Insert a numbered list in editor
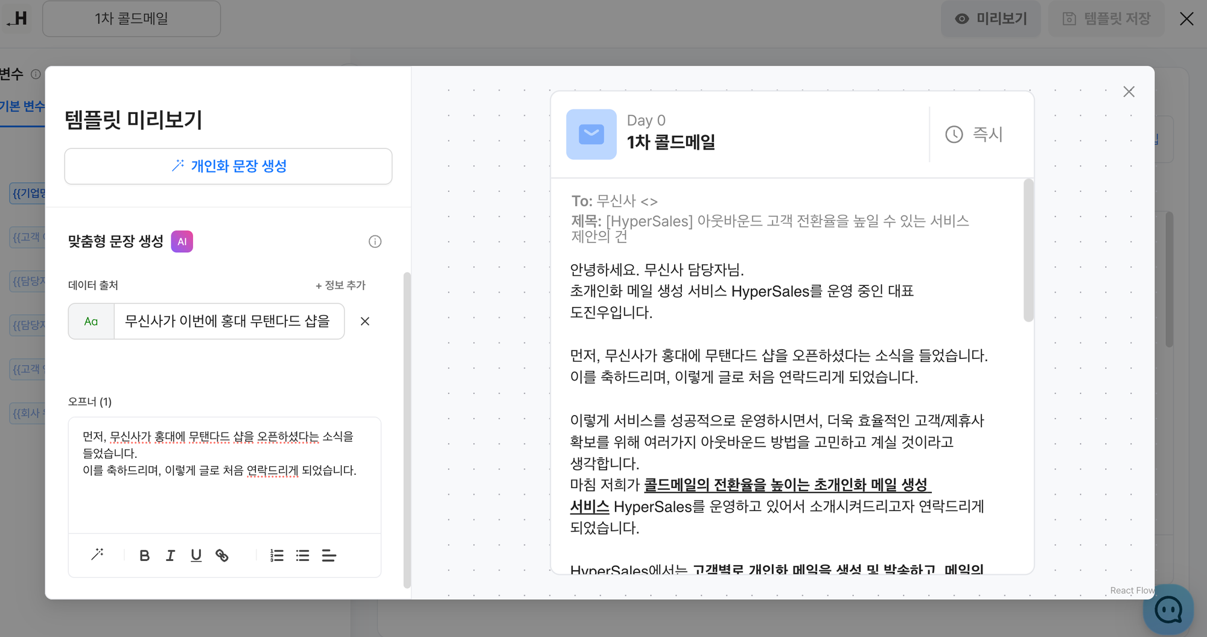 276,556
